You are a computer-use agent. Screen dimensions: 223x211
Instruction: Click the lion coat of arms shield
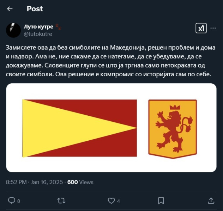(173, 129)
